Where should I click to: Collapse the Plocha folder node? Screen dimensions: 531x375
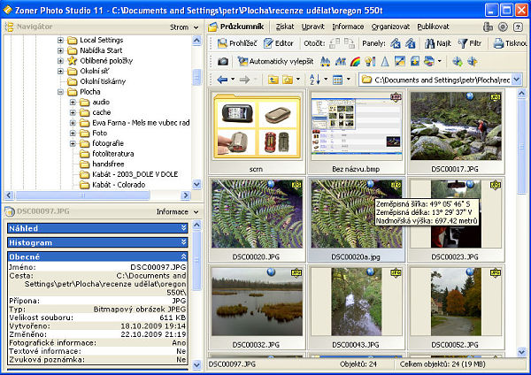pos(60,91)
